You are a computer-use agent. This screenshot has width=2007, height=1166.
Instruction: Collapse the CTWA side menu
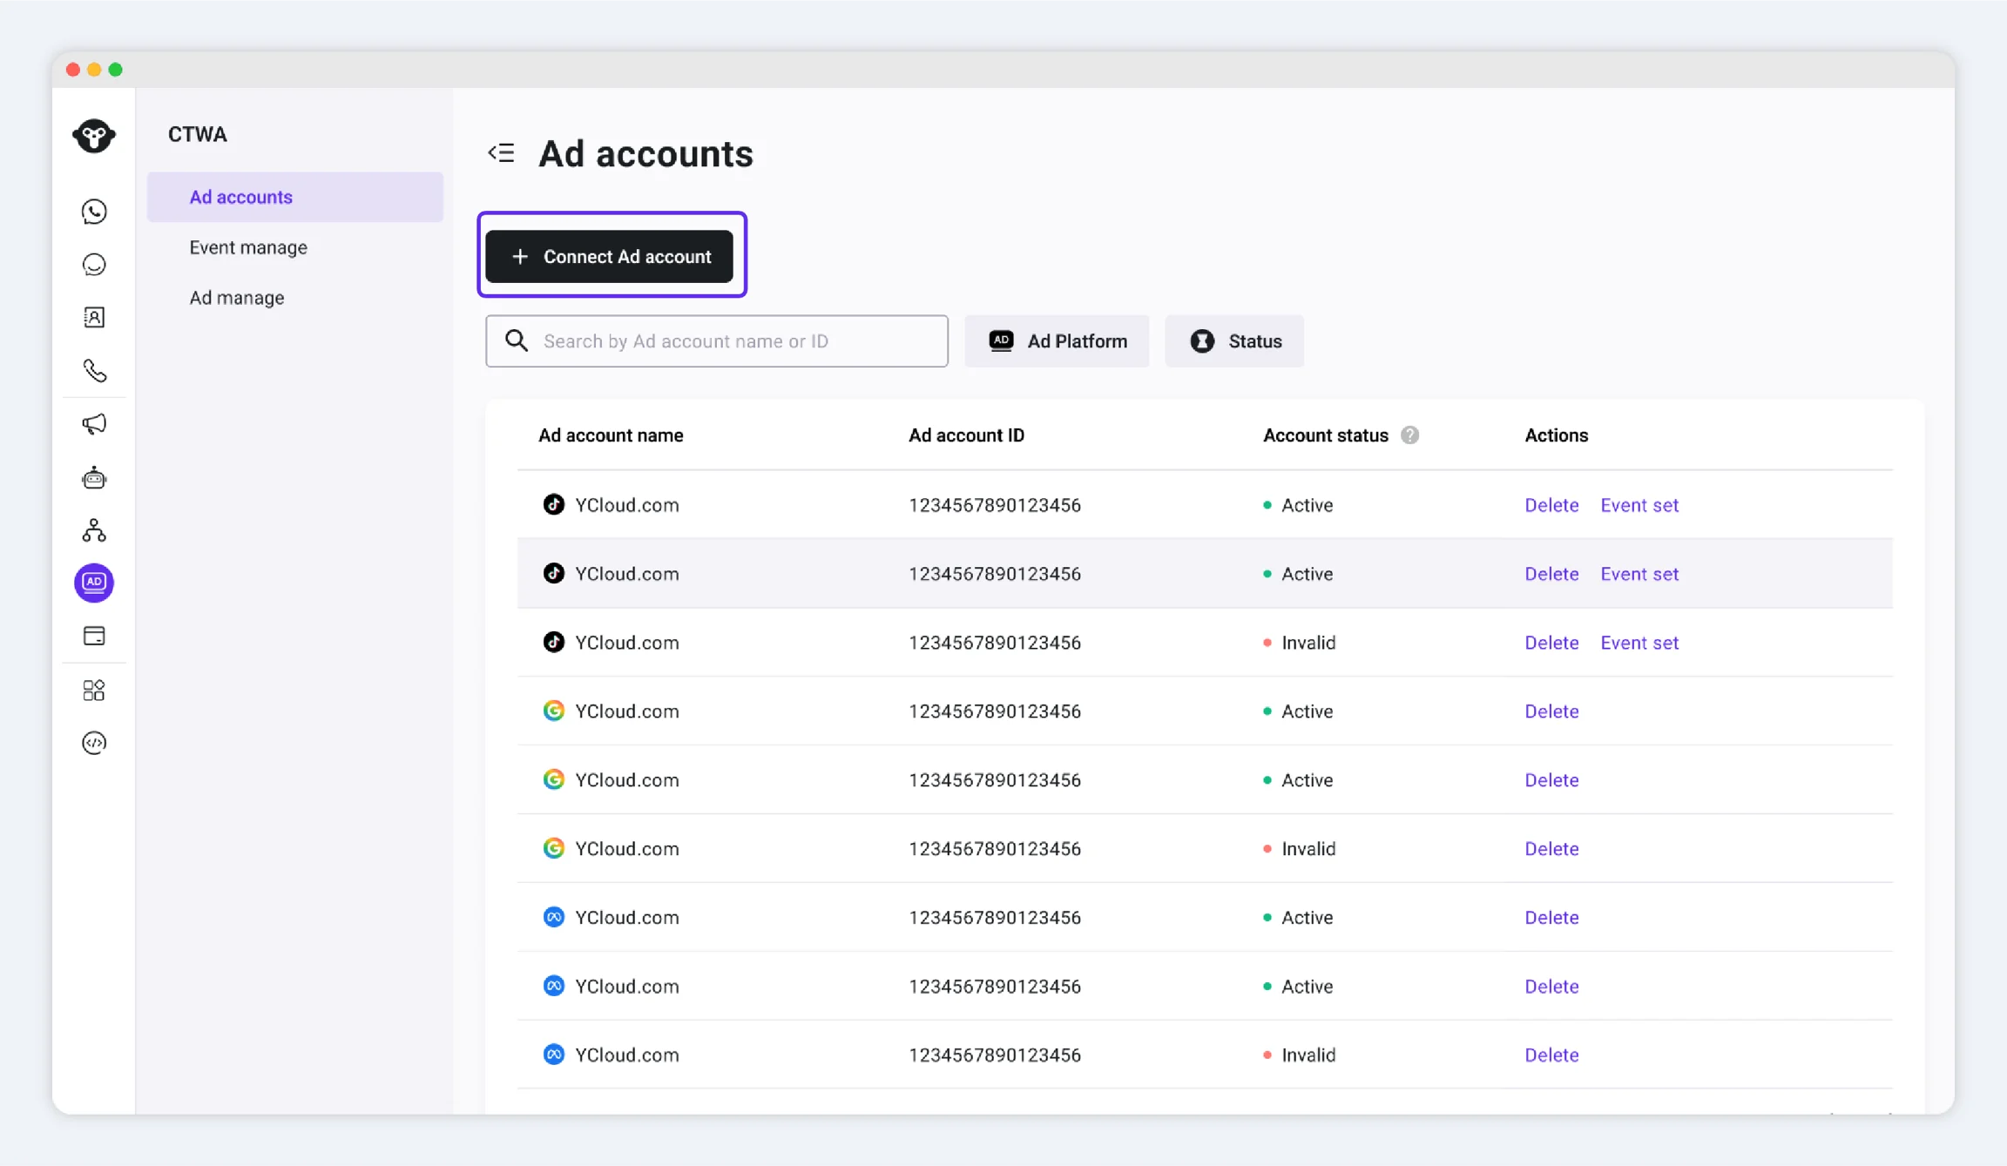tap(501, 153)
